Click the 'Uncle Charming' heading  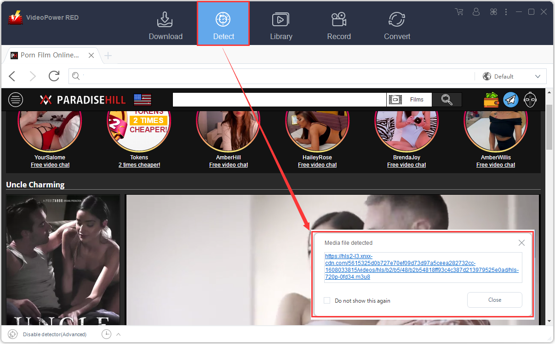pos(35,185)
